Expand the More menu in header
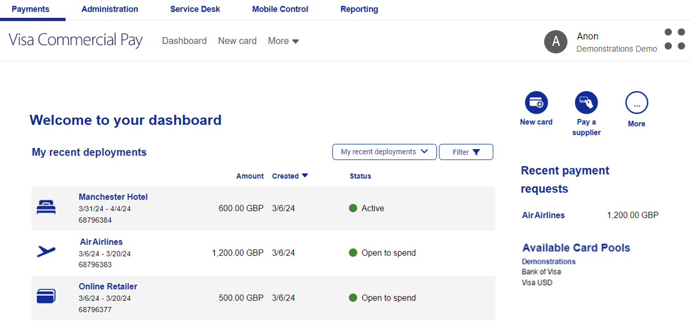691x326 pixels. coord(283,41)
